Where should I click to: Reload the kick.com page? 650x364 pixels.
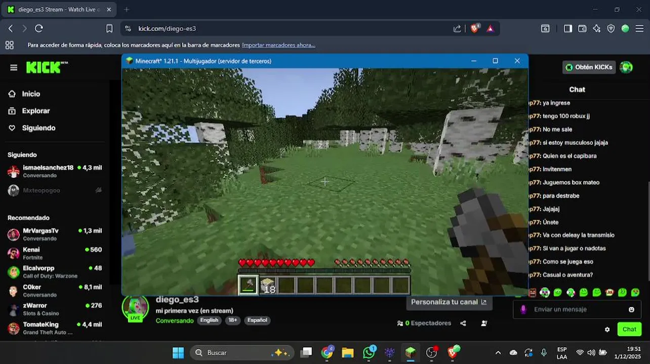coord(39,29)
